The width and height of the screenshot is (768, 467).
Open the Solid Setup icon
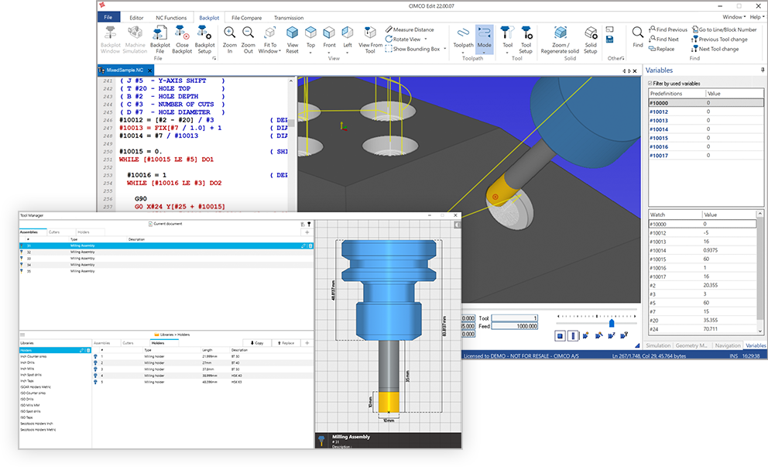pyautogui.click(x=591, y=33)
